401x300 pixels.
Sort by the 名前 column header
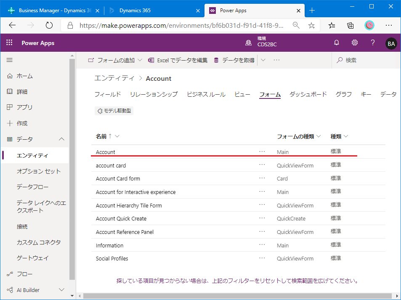101,136
